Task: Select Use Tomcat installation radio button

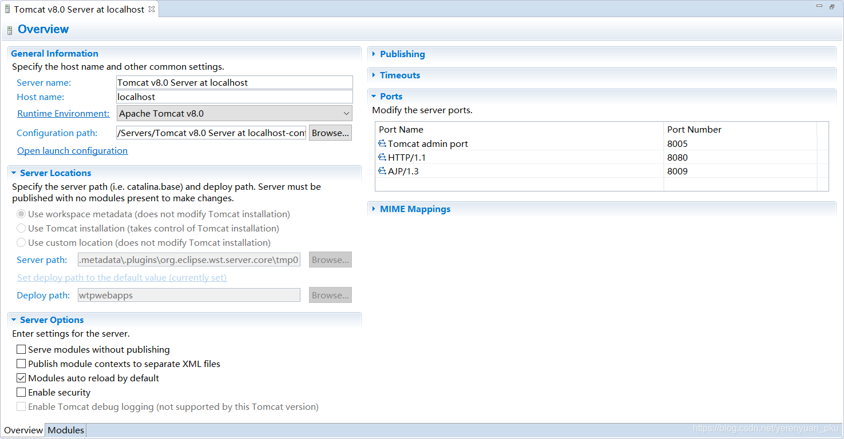Action: tap(21, 228)
